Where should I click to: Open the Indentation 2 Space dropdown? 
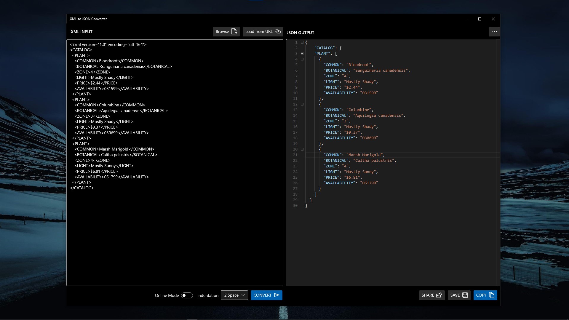(234, 295)
